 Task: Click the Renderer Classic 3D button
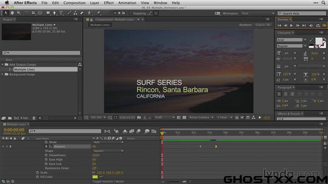262,25
